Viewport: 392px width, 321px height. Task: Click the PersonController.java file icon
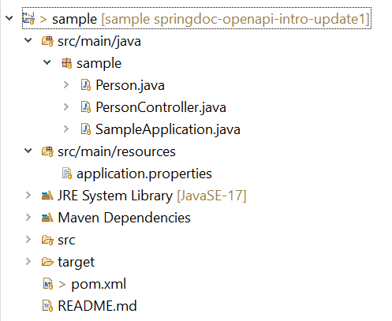pyautogui.click(x=86, y=107)
